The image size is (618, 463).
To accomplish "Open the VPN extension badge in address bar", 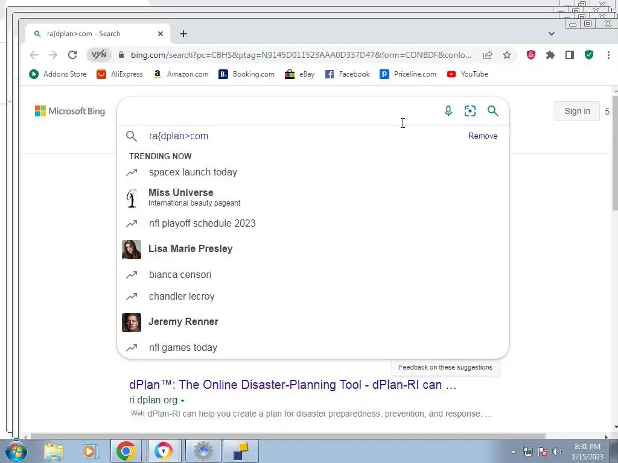I will tap(98, 55).
